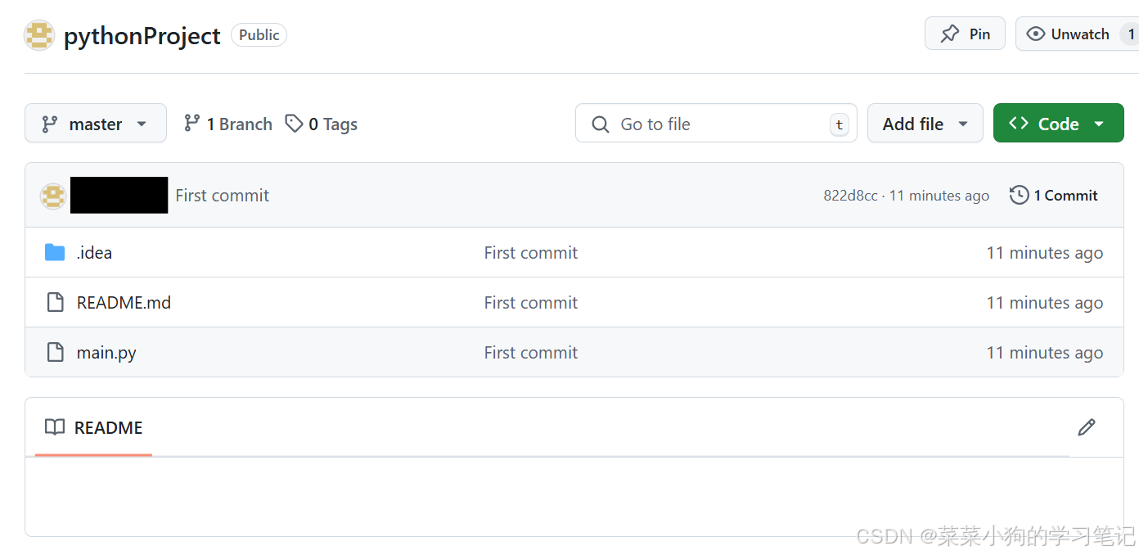
Task: Click the tag icon beside 0 Tags
Action: click(294, 124)
